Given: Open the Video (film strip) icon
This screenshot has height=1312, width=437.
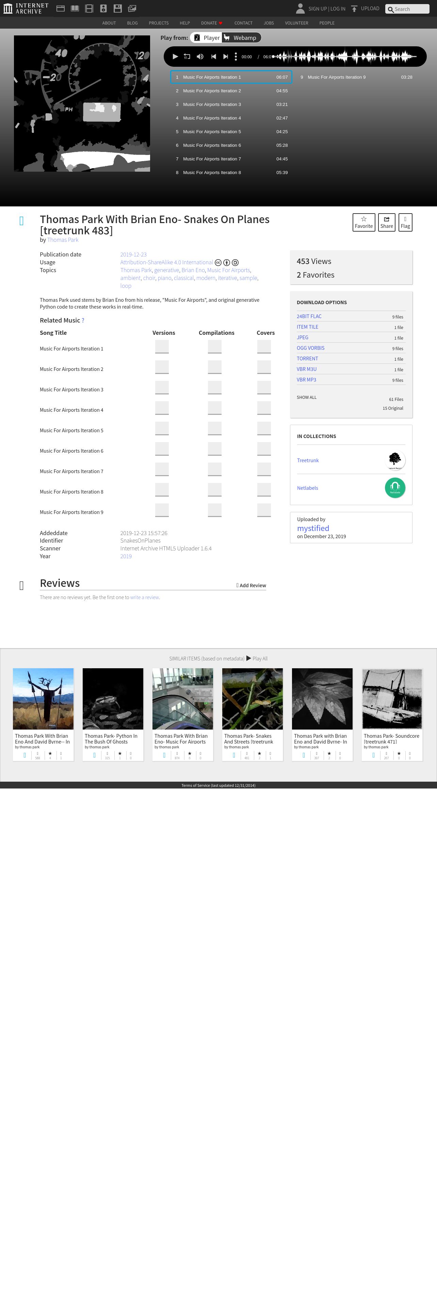Looking at the screenshot, I should click(89, 8).
